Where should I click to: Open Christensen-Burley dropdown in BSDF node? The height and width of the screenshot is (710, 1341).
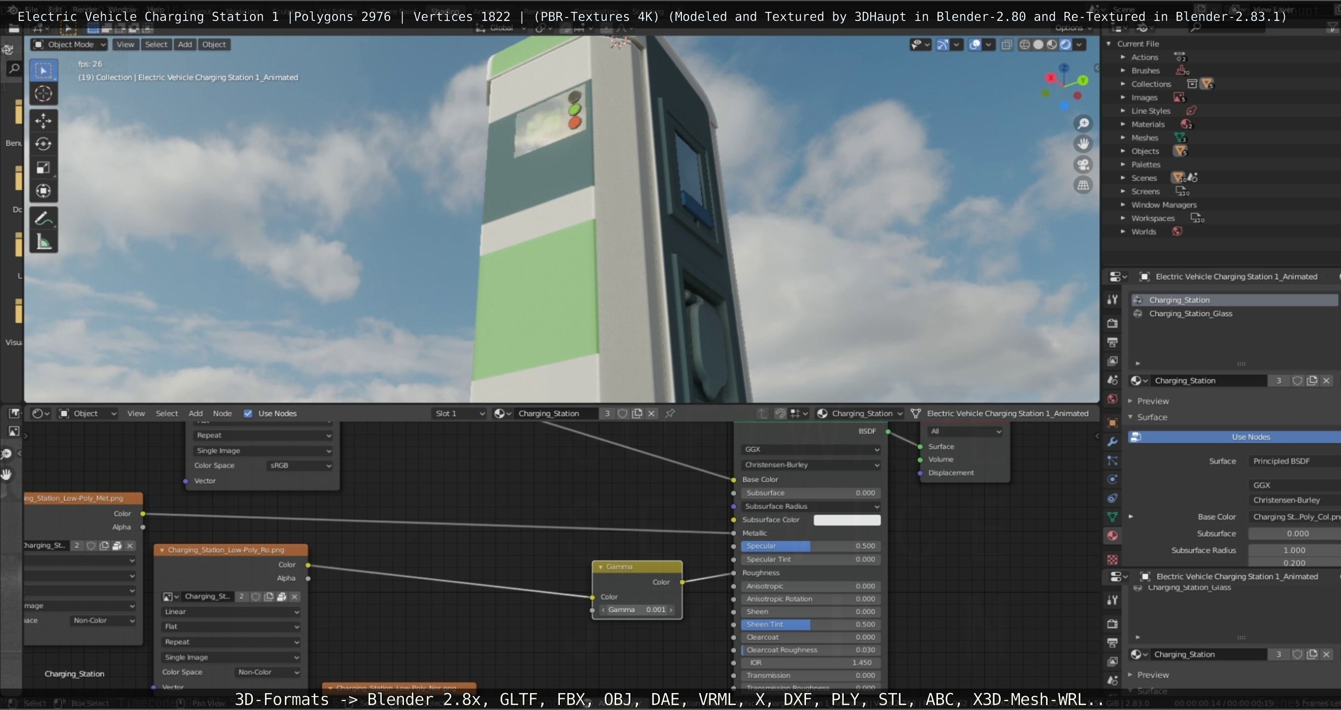coord(810,465)
